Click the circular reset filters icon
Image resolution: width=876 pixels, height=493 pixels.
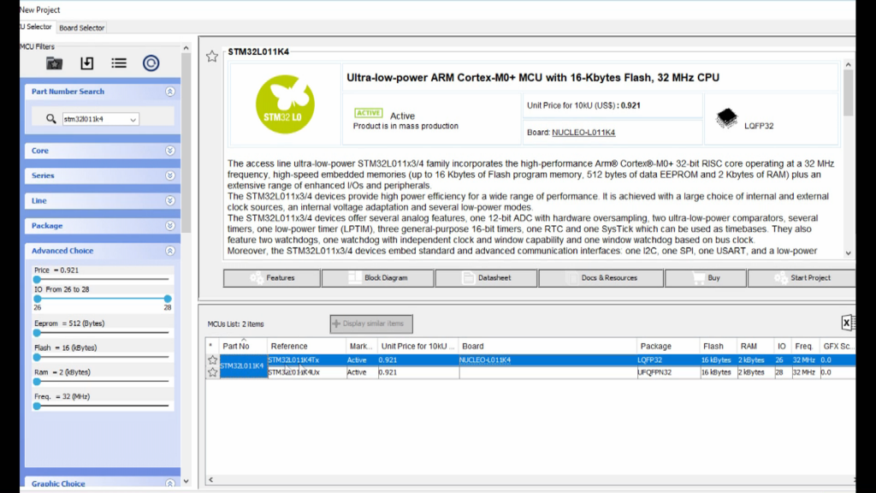click(151, 63)
